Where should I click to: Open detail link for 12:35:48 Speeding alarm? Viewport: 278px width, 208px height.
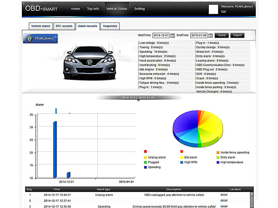224,206
